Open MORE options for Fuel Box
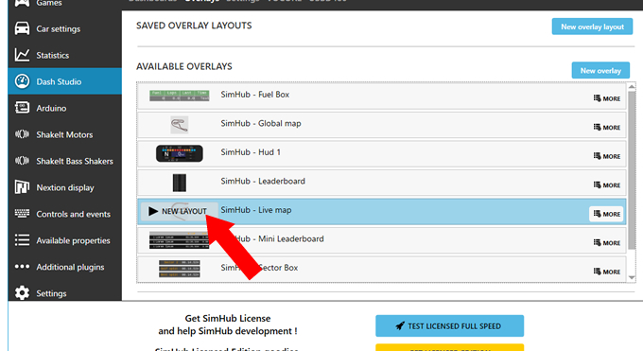This screenshot has height=351, width=643. click(x=607, y=98)
